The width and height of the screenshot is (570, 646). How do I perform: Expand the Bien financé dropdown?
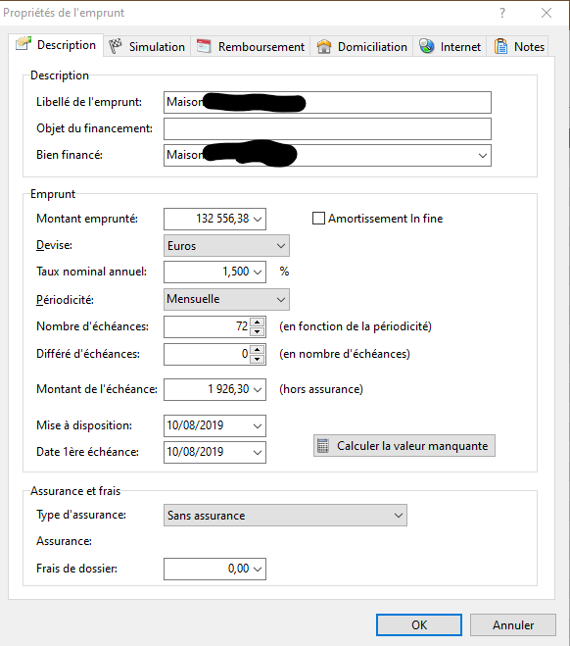coord(482,155)
